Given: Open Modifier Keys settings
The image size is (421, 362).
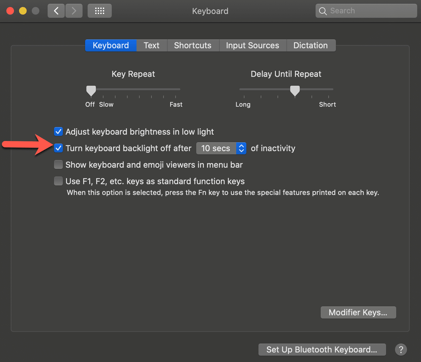Looking at the screenshot, I should coord(358,312).
